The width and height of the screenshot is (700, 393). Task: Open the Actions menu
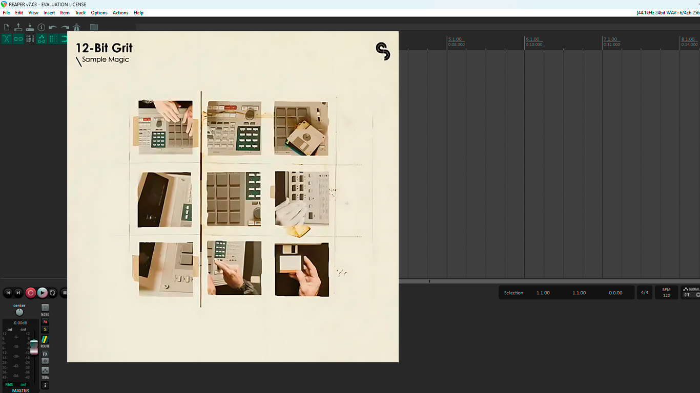(120, 13)
